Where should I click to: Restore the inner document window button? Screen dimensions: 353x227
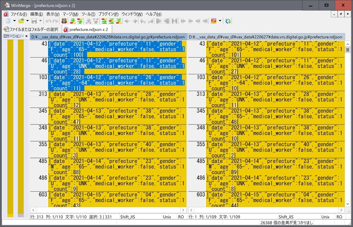(x=341, y=14)
